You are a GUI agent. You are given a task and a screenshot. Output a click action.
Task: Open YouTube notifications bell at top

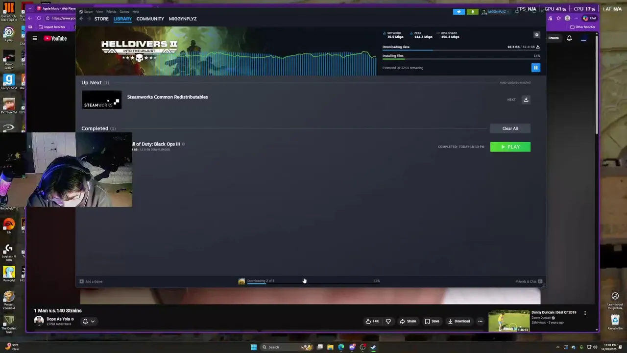pos(569,38)
